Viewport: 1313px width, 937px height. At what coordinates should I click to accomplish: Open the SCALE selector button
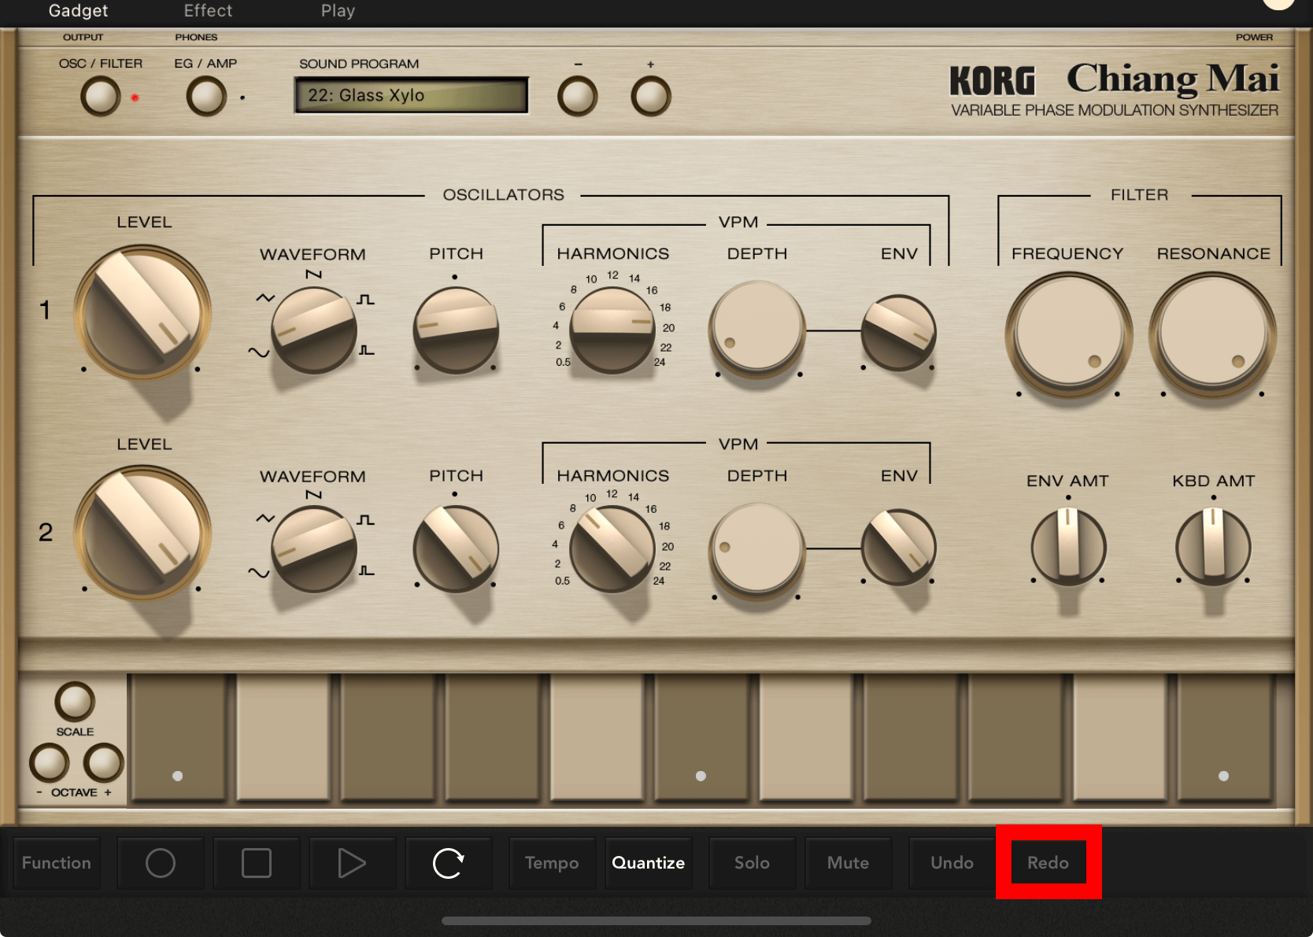[75, 702]
